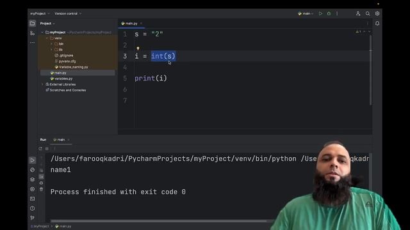
Task: Click the name1 output line
Action: pyautogui.click(x=61, y=170)
